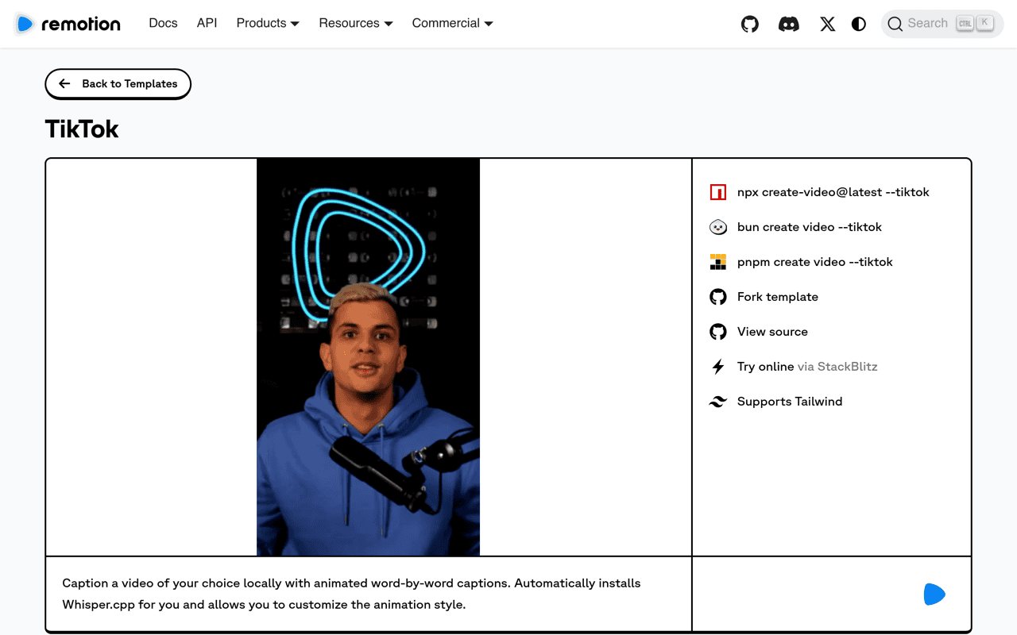Click the Supports Tailwind text
The image size is (1017, 635).
point(790,402)
